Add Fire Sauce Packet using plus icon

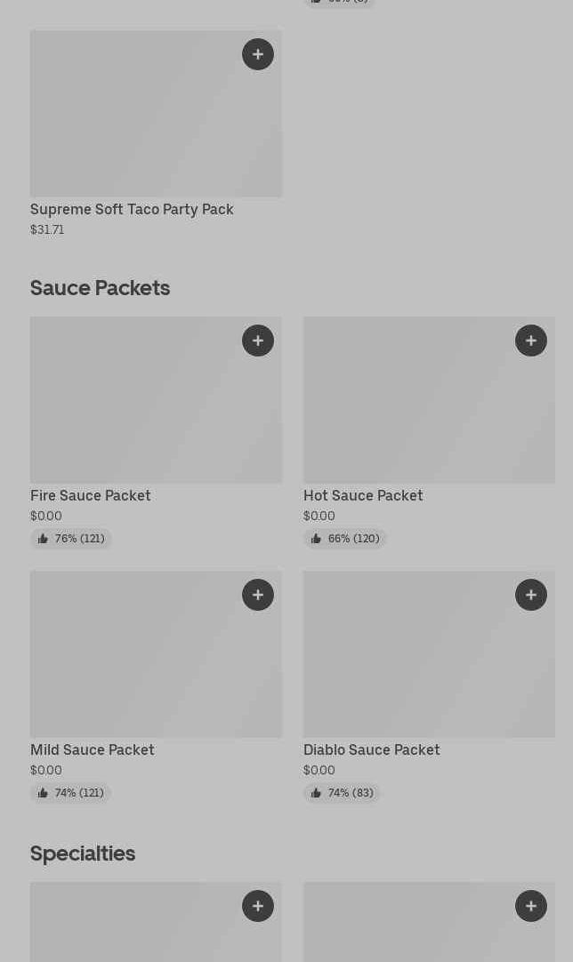coord(258,341)
